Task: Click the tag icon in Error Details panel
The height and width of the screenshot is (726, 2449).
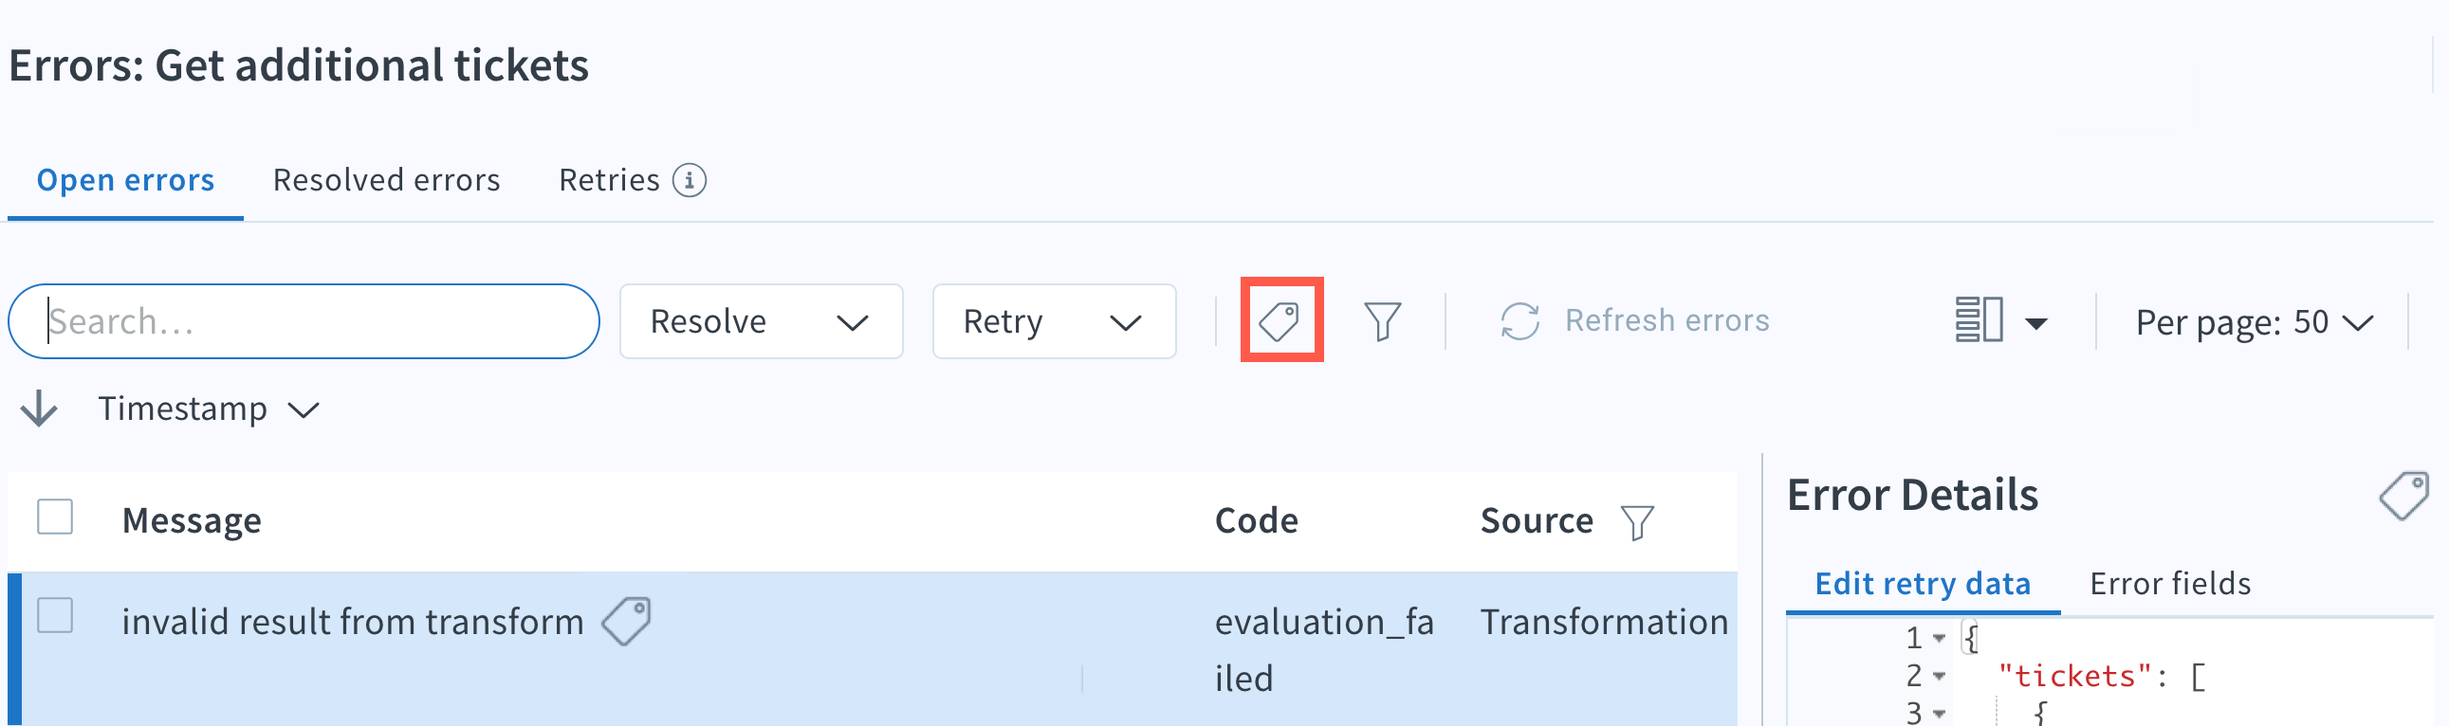Action: 2405,494
